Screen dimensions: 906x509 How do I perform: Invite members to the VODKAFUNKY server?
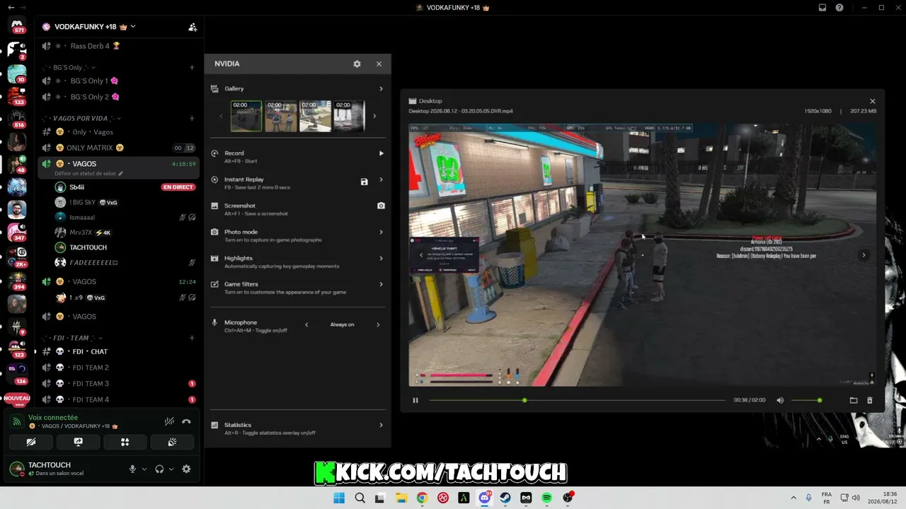point(193,27)
